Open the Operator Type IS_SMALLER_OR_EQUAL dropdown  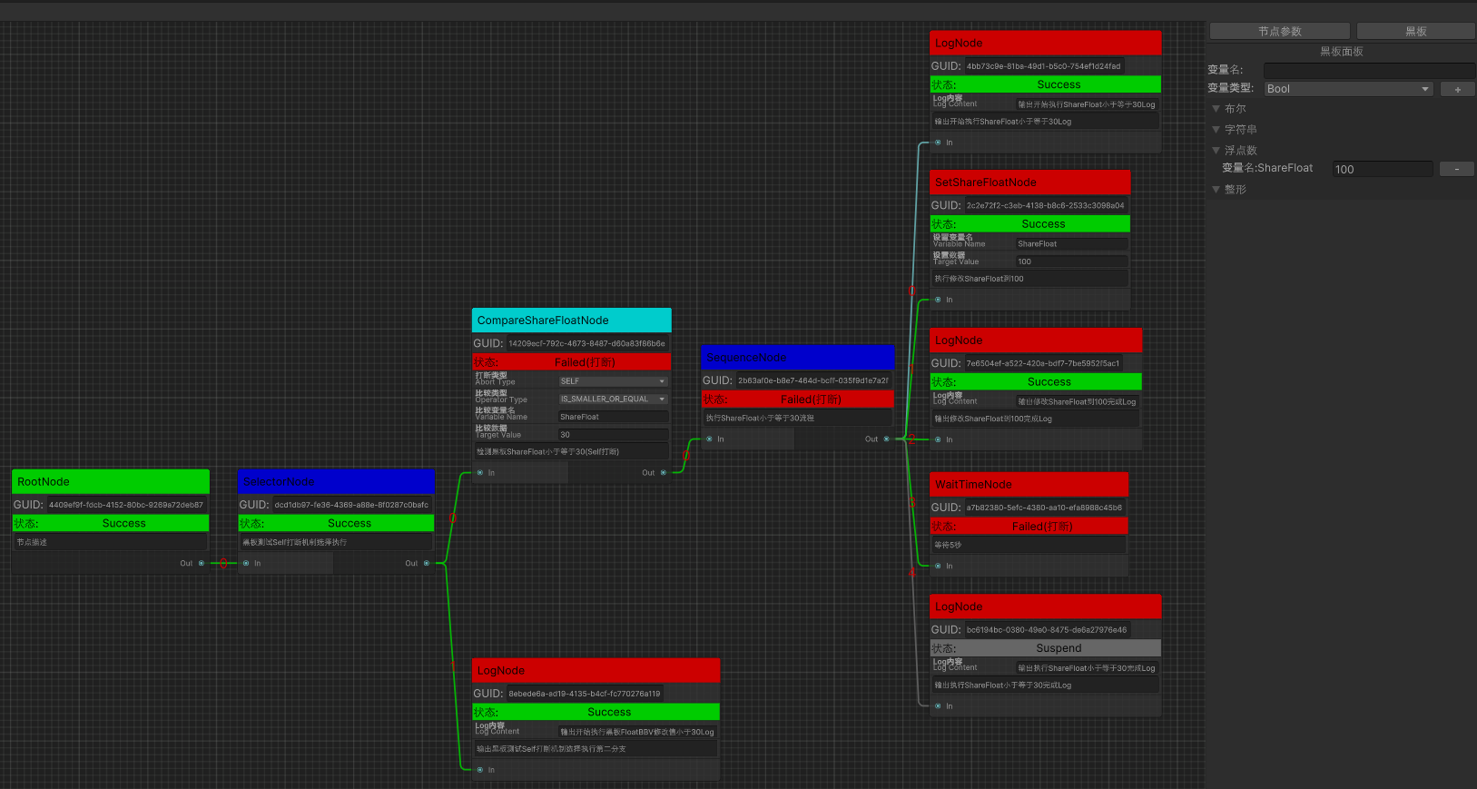[x=613, y=399]
